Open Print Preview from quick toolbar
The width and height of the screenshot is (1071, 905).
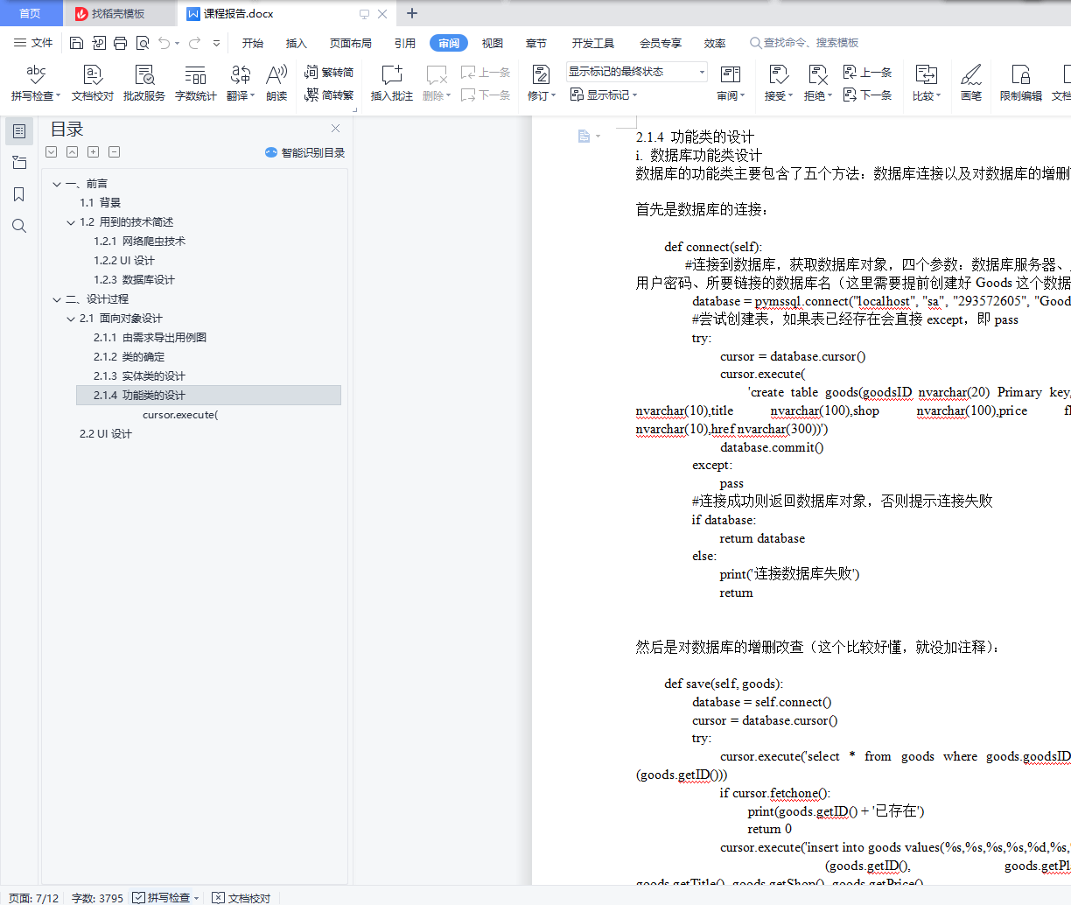point(142,43)
